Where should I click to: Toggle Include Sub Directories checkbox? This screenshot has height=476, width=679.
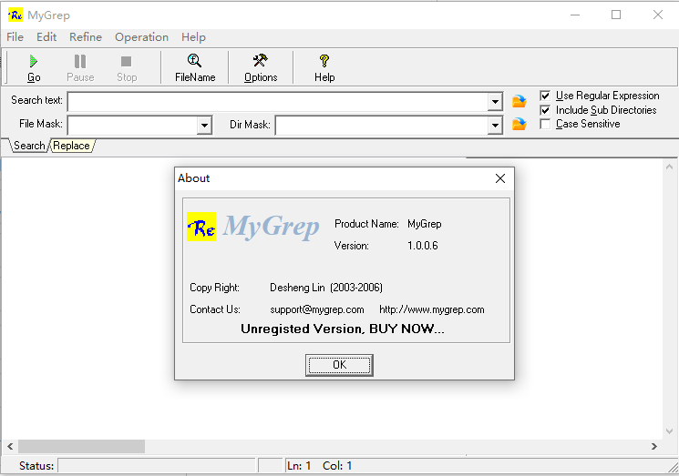[x=545, y=110]
